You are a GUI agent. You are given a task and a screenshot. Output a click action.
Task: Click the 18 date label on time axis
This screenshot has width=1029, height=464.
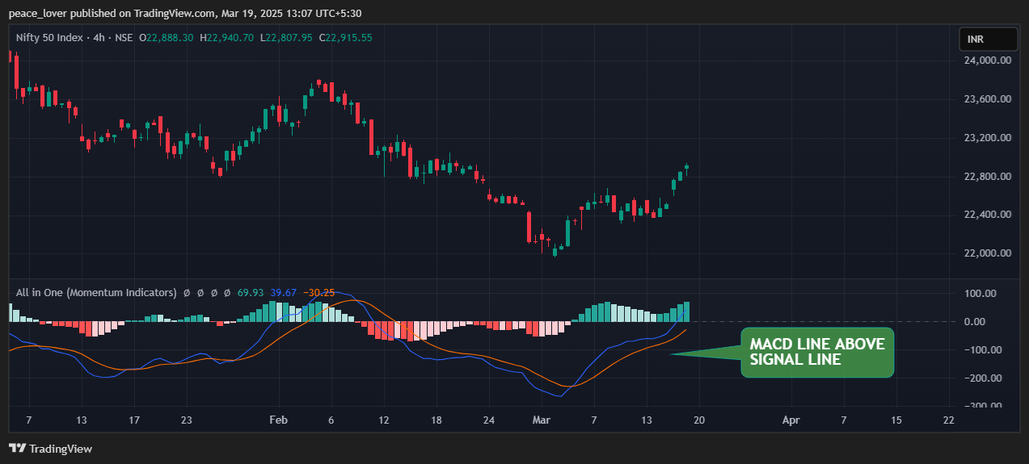coord(436,420)
